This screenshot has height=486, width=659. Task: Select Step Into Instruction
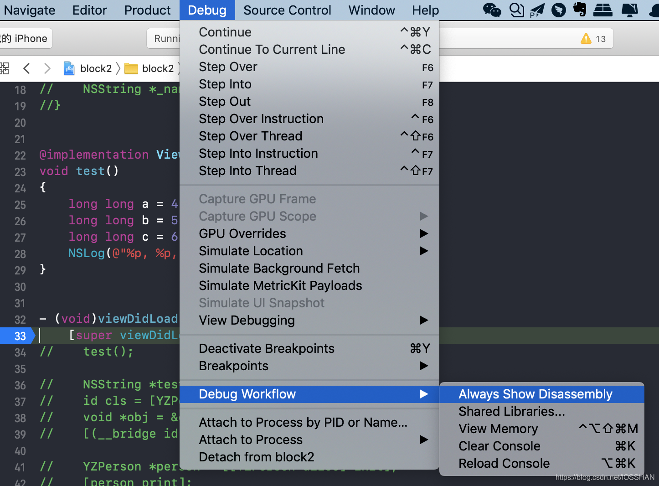click(309, 153)
